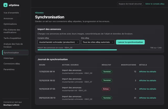Click the RÉSULTAT column header

(x=106, y=65)
